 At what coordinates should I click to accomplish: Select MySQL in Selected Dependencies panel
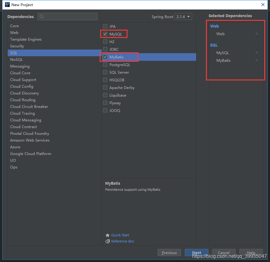point(222,53)
